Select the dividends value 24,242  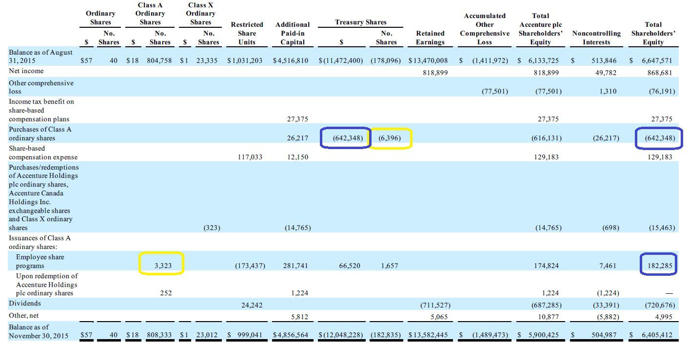pyautogui.click(x=252, y=305)
